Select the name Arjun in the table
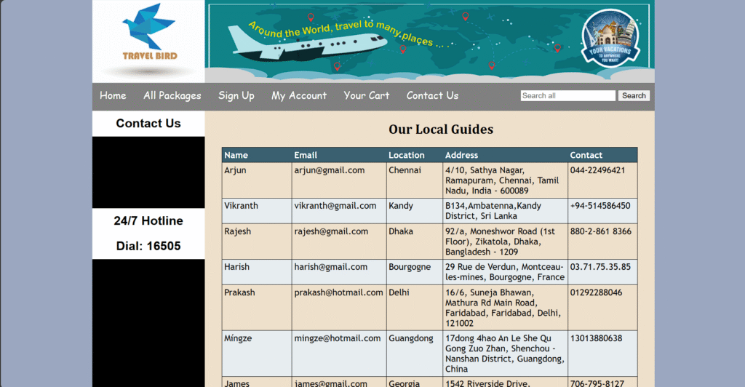The height and width of the screenshot is (387, 745). (235, 170)
